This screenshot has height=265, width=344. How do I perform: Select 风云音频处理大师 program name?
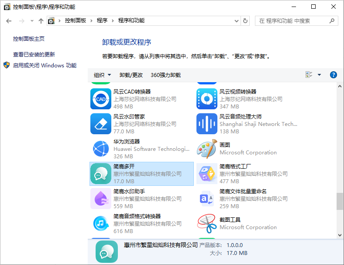[241, 116]
